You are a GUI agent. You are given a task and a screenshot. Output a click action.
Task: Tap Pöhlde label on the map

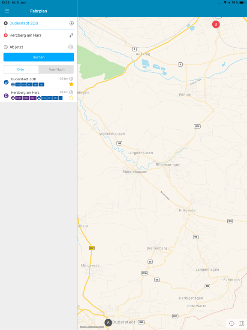click(x=185, y=95)
